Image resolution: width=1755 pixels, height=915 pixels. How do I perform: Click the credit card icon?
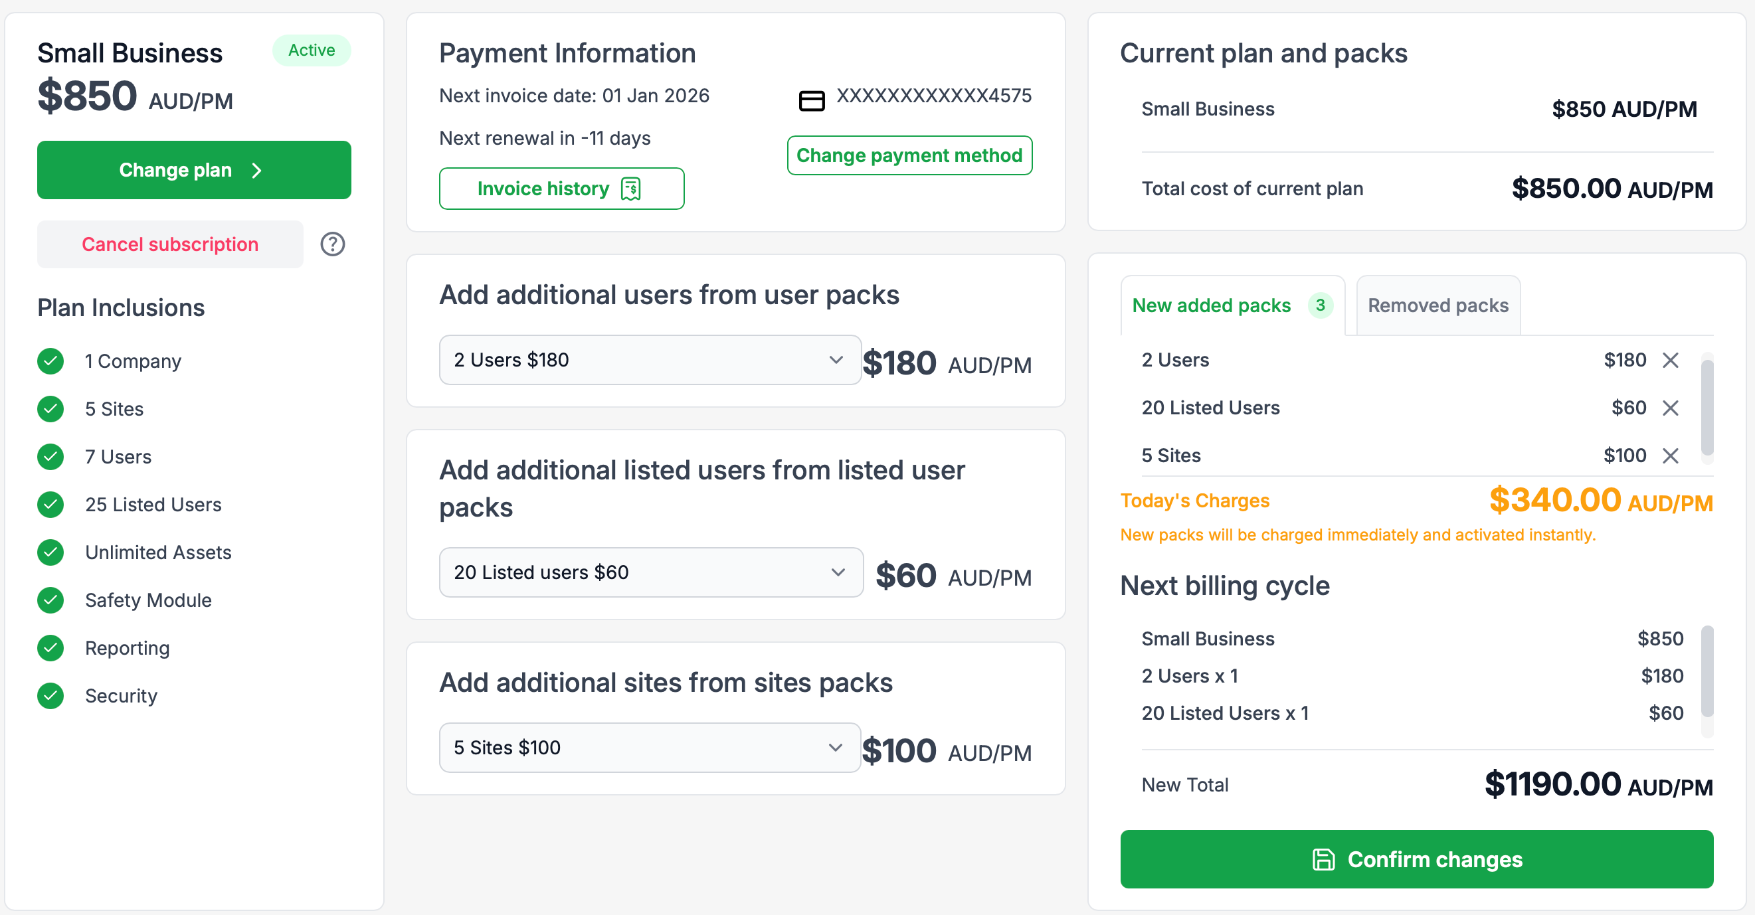[x=812, y=101]
